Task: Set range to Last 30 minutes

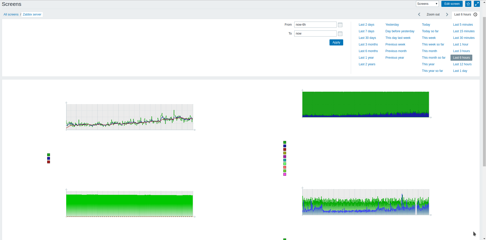Action: point(464,38)
